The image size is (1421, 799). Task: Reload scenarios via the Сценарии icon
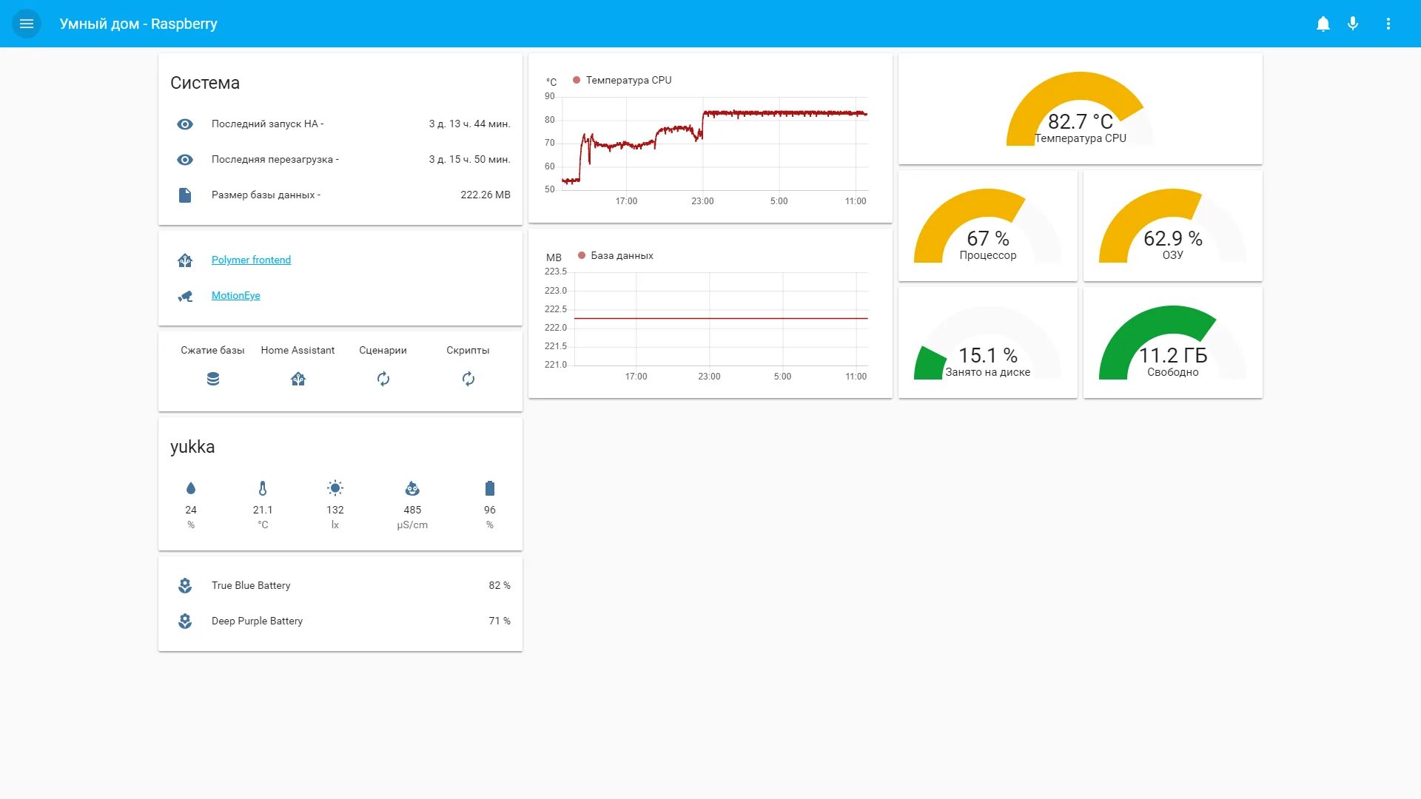click(x=383, y=379)
